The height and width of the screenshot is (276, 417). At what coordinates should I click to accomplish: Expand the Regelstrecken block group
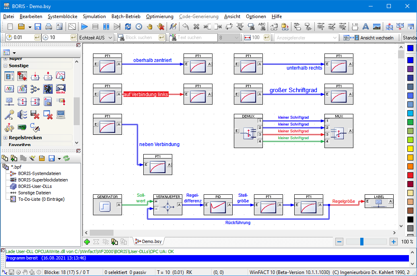point(5,138)
